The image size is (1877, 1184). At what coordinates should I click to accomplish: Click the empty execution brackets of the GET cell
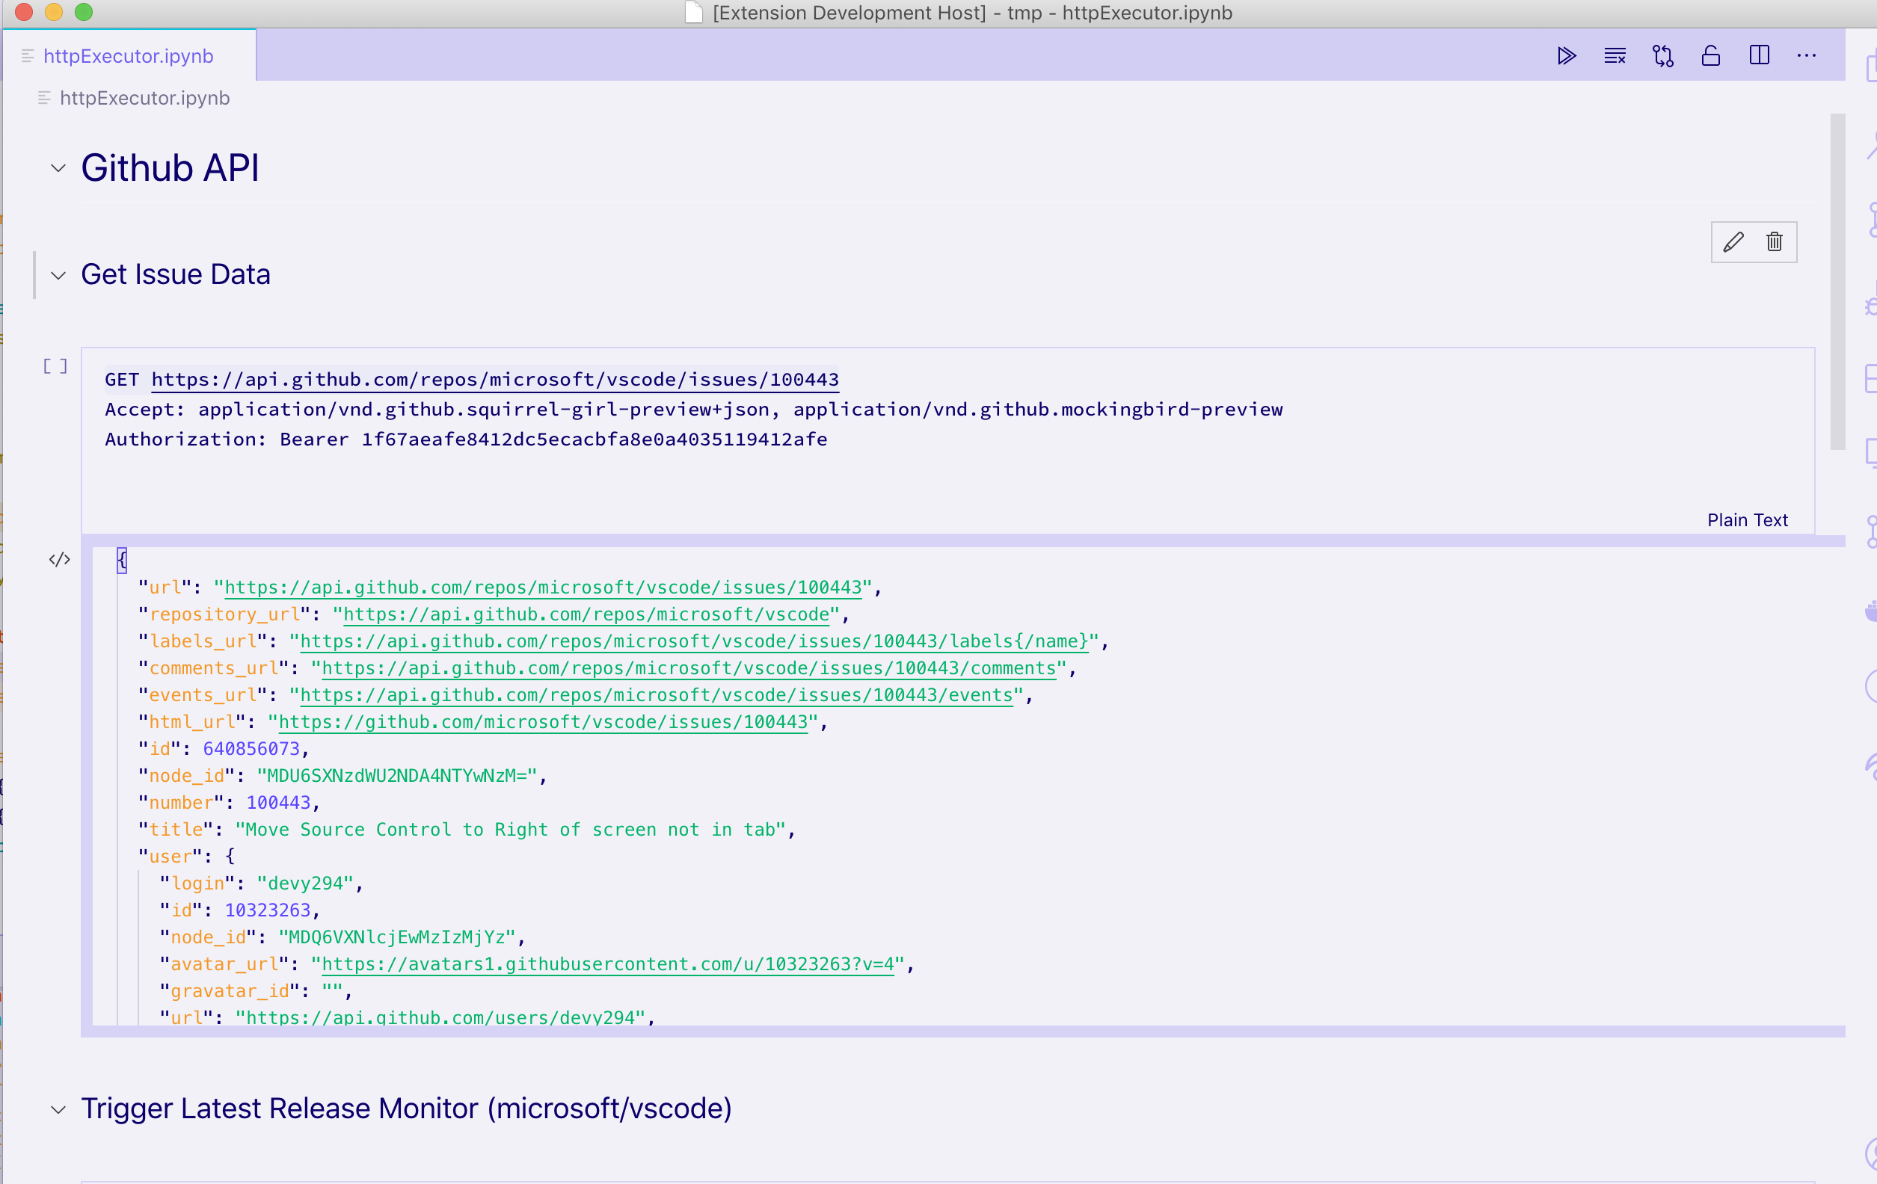tap(55, 366)
